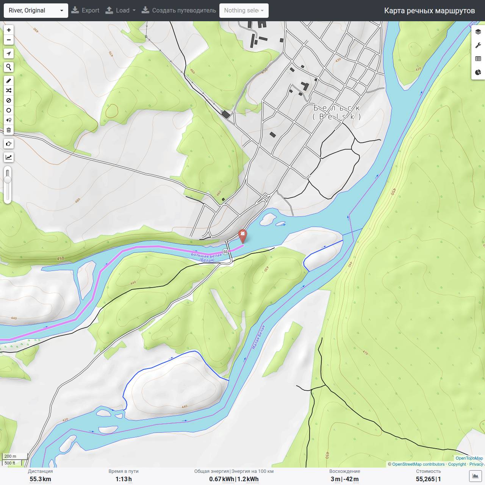Screen dimensions: 485x485
Task: Click the locate-me arrow icon
Action: 8,53
